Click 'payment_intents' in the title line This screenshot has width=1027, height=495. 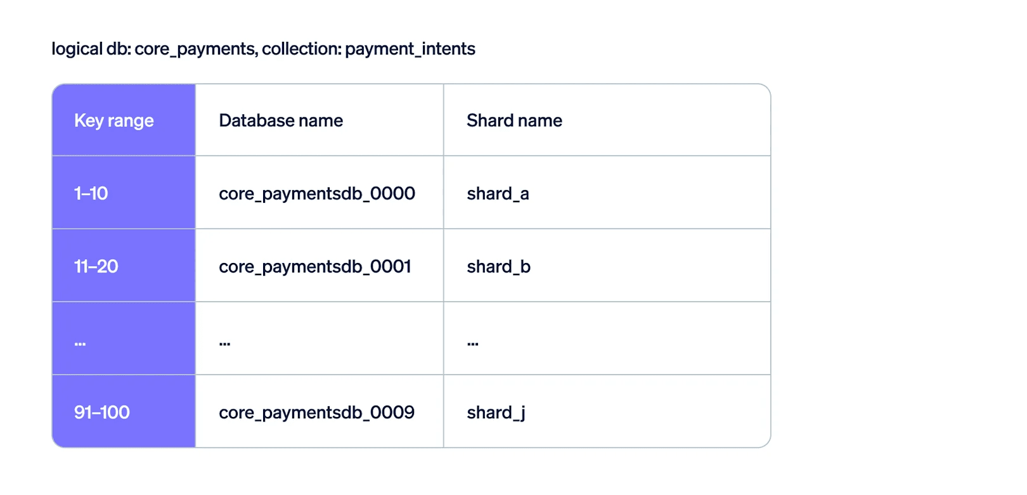click(410, 49)
